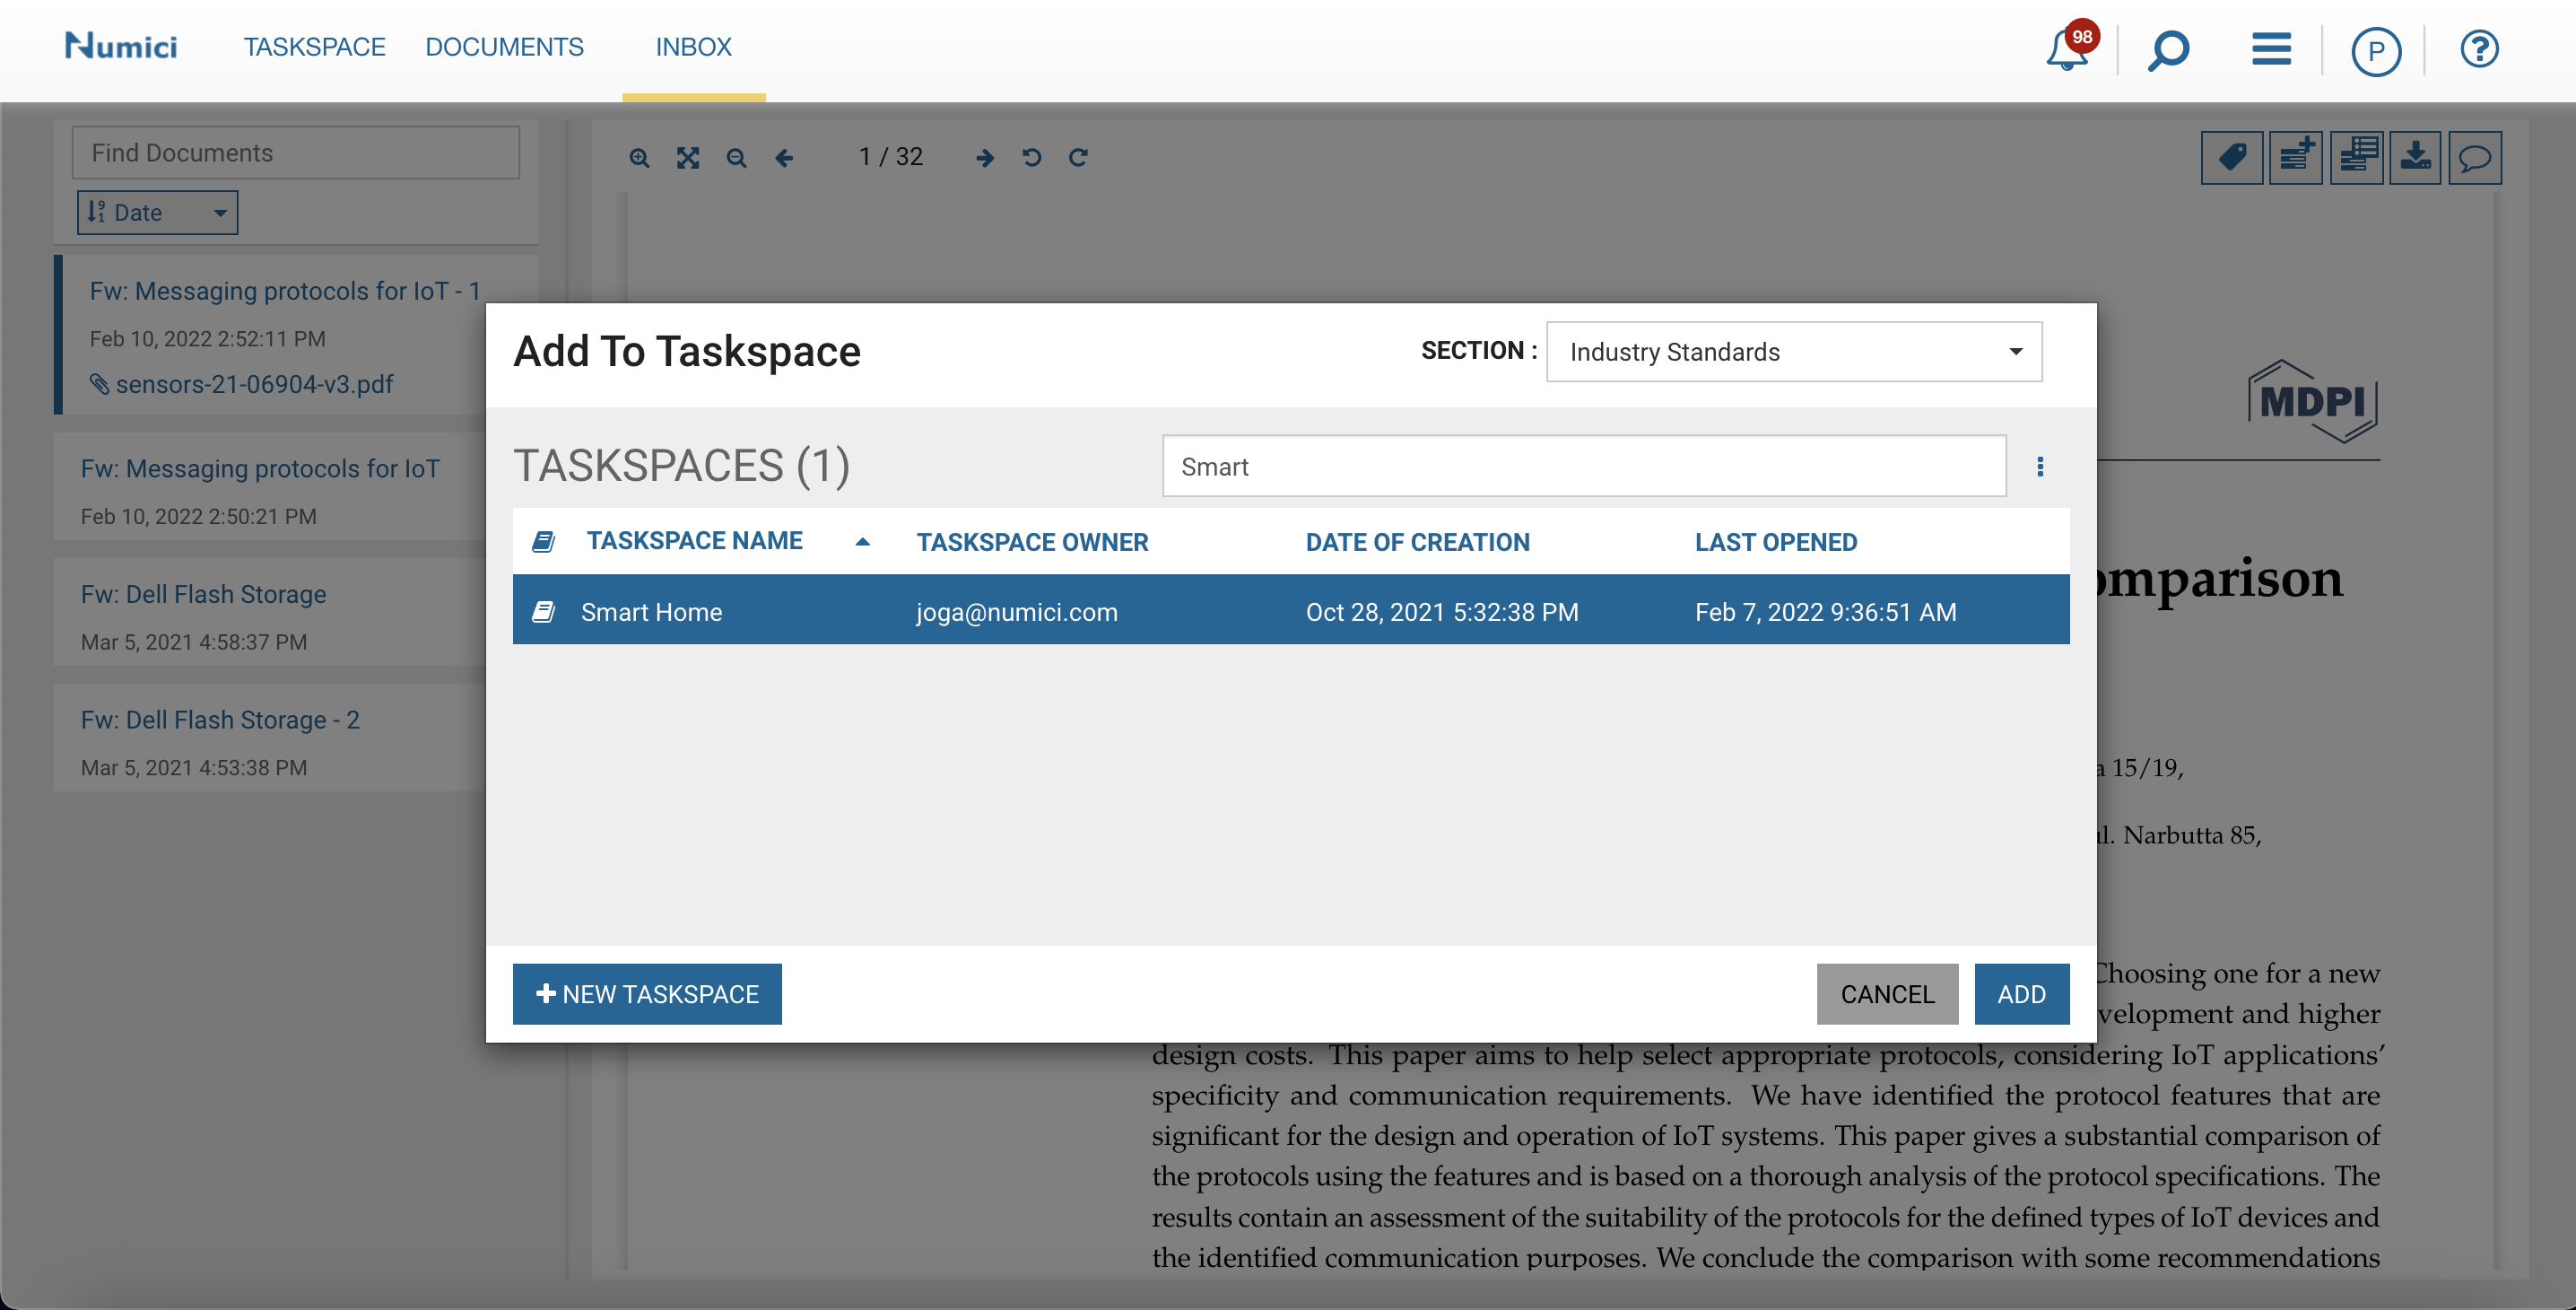Open the Fw: Messaging protocols for IoT - 1 email

point(285,291)
